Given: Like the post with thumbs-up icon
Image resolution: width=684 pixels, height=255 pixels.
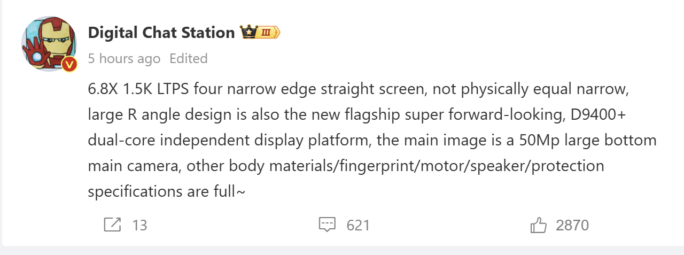Looking at the screenshot, I should 538,225.
